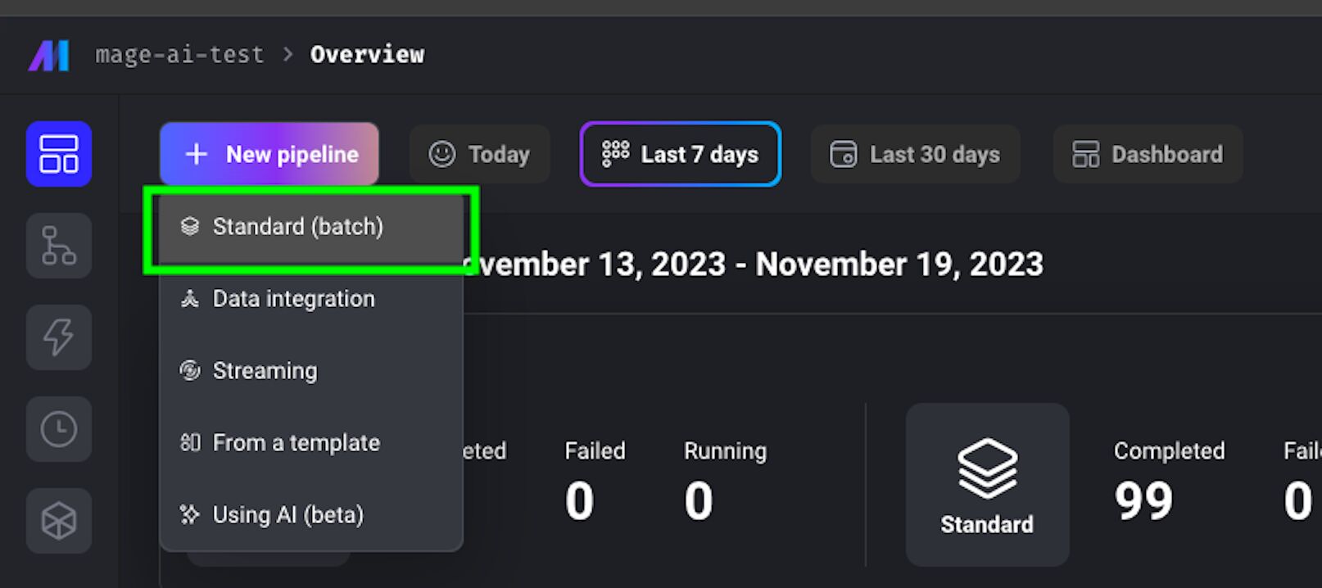Click the large Standard stacked-layers icon
Viewport: 1322px width, 588px height.
[987, 468]
